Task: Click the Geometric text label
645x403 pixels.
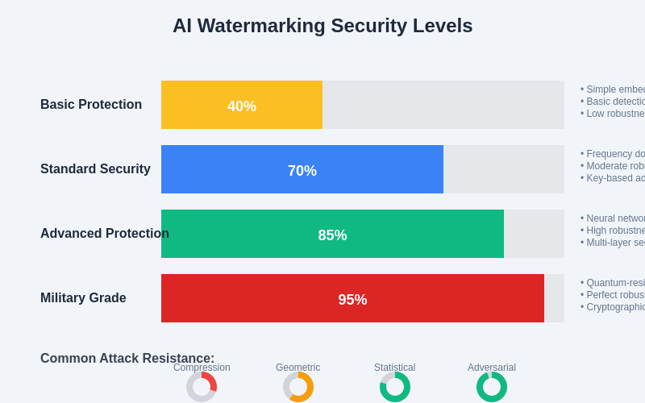Action: tap(298, 368)
